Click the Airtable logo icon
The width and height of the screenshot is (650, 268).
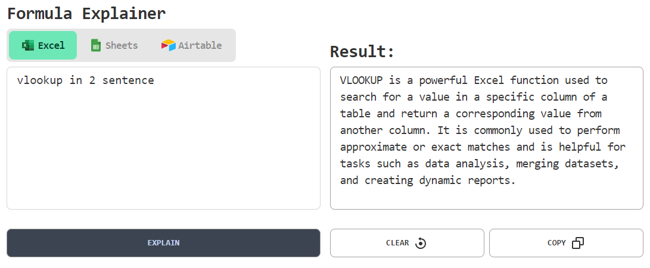169,45
